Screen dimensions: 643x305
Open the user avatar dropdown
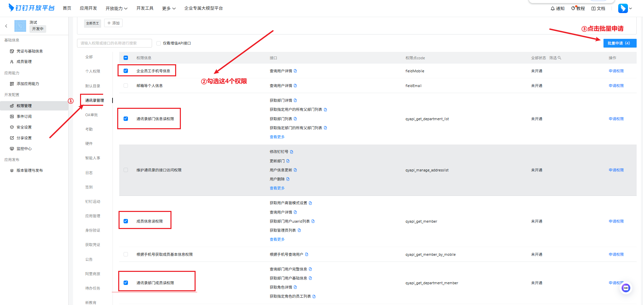coord(625,8)
